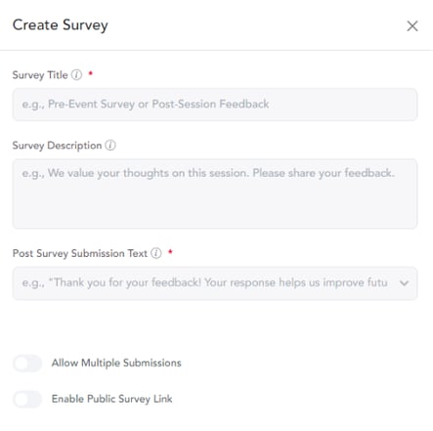The height and width of the screenshot is (431, 433).
Task: Focus the Survey Title input field
Action: click(x=215, y=105)
